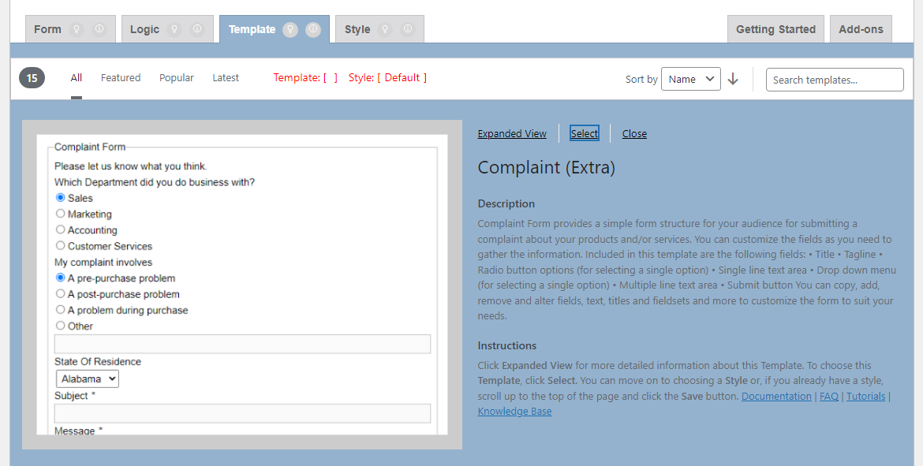Click the lightbulb icon on Style tab
Viewport: 923px width, 466px height.
(x=385, y=29)
